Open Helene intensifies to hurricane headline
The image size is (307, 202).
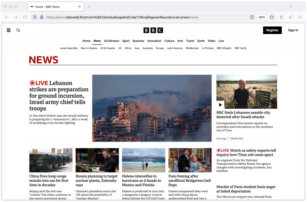click(x=142, y=180)
